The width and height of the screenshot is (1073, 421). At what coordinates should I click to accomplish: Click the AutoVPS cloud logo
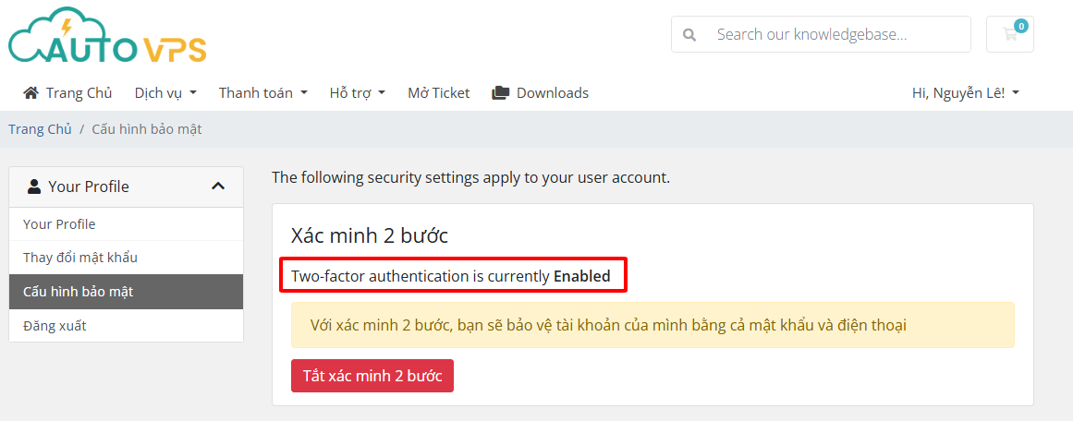107,35
